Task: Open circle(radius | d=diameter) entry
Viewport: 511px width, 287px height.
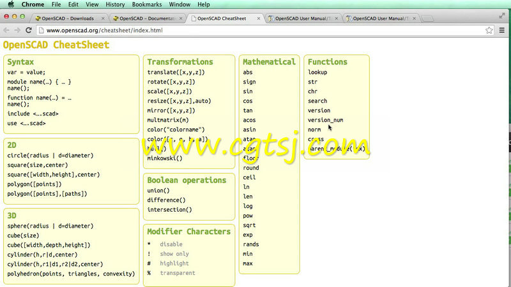Action: [x=50, y=156]
